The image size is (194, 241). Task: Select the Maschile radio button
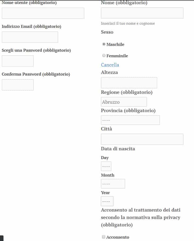point(104,44)
